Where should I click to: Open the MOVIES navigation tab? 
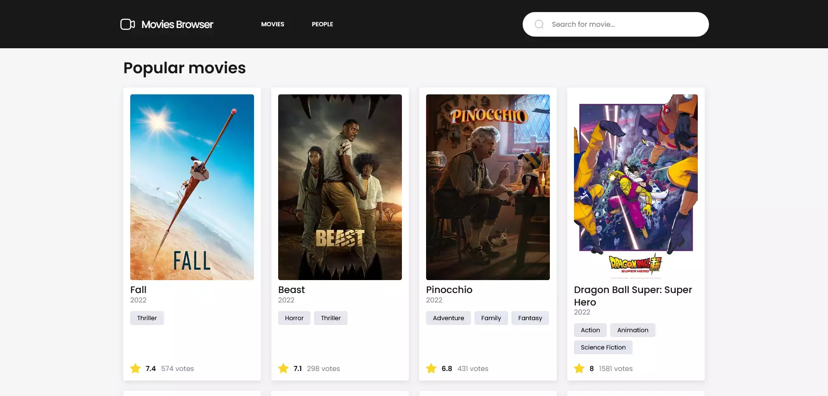(273, 24)
